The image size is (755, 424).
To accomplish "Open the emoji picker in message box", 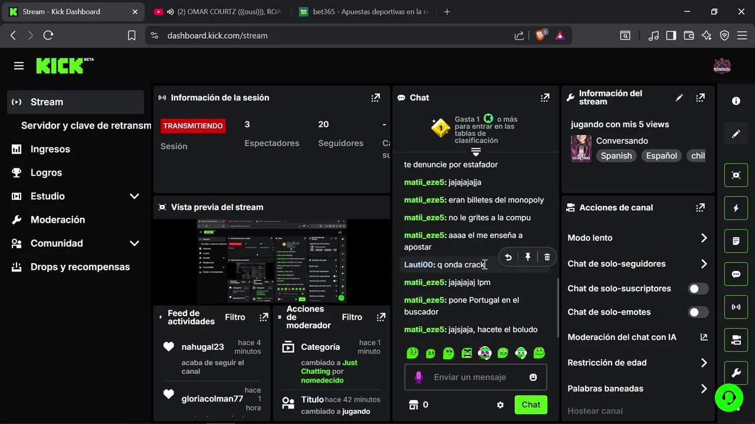I will click(533, 377).
